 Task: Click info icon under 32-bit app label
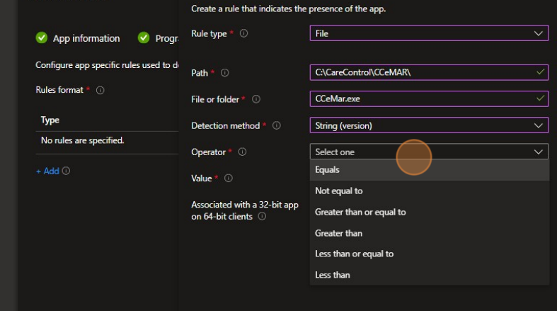[x=262, y=217]
